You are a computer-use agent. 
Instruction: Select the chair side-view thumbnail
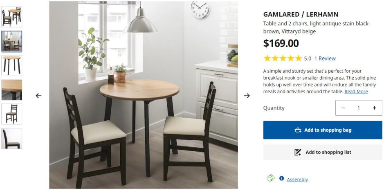click(12, 138)
